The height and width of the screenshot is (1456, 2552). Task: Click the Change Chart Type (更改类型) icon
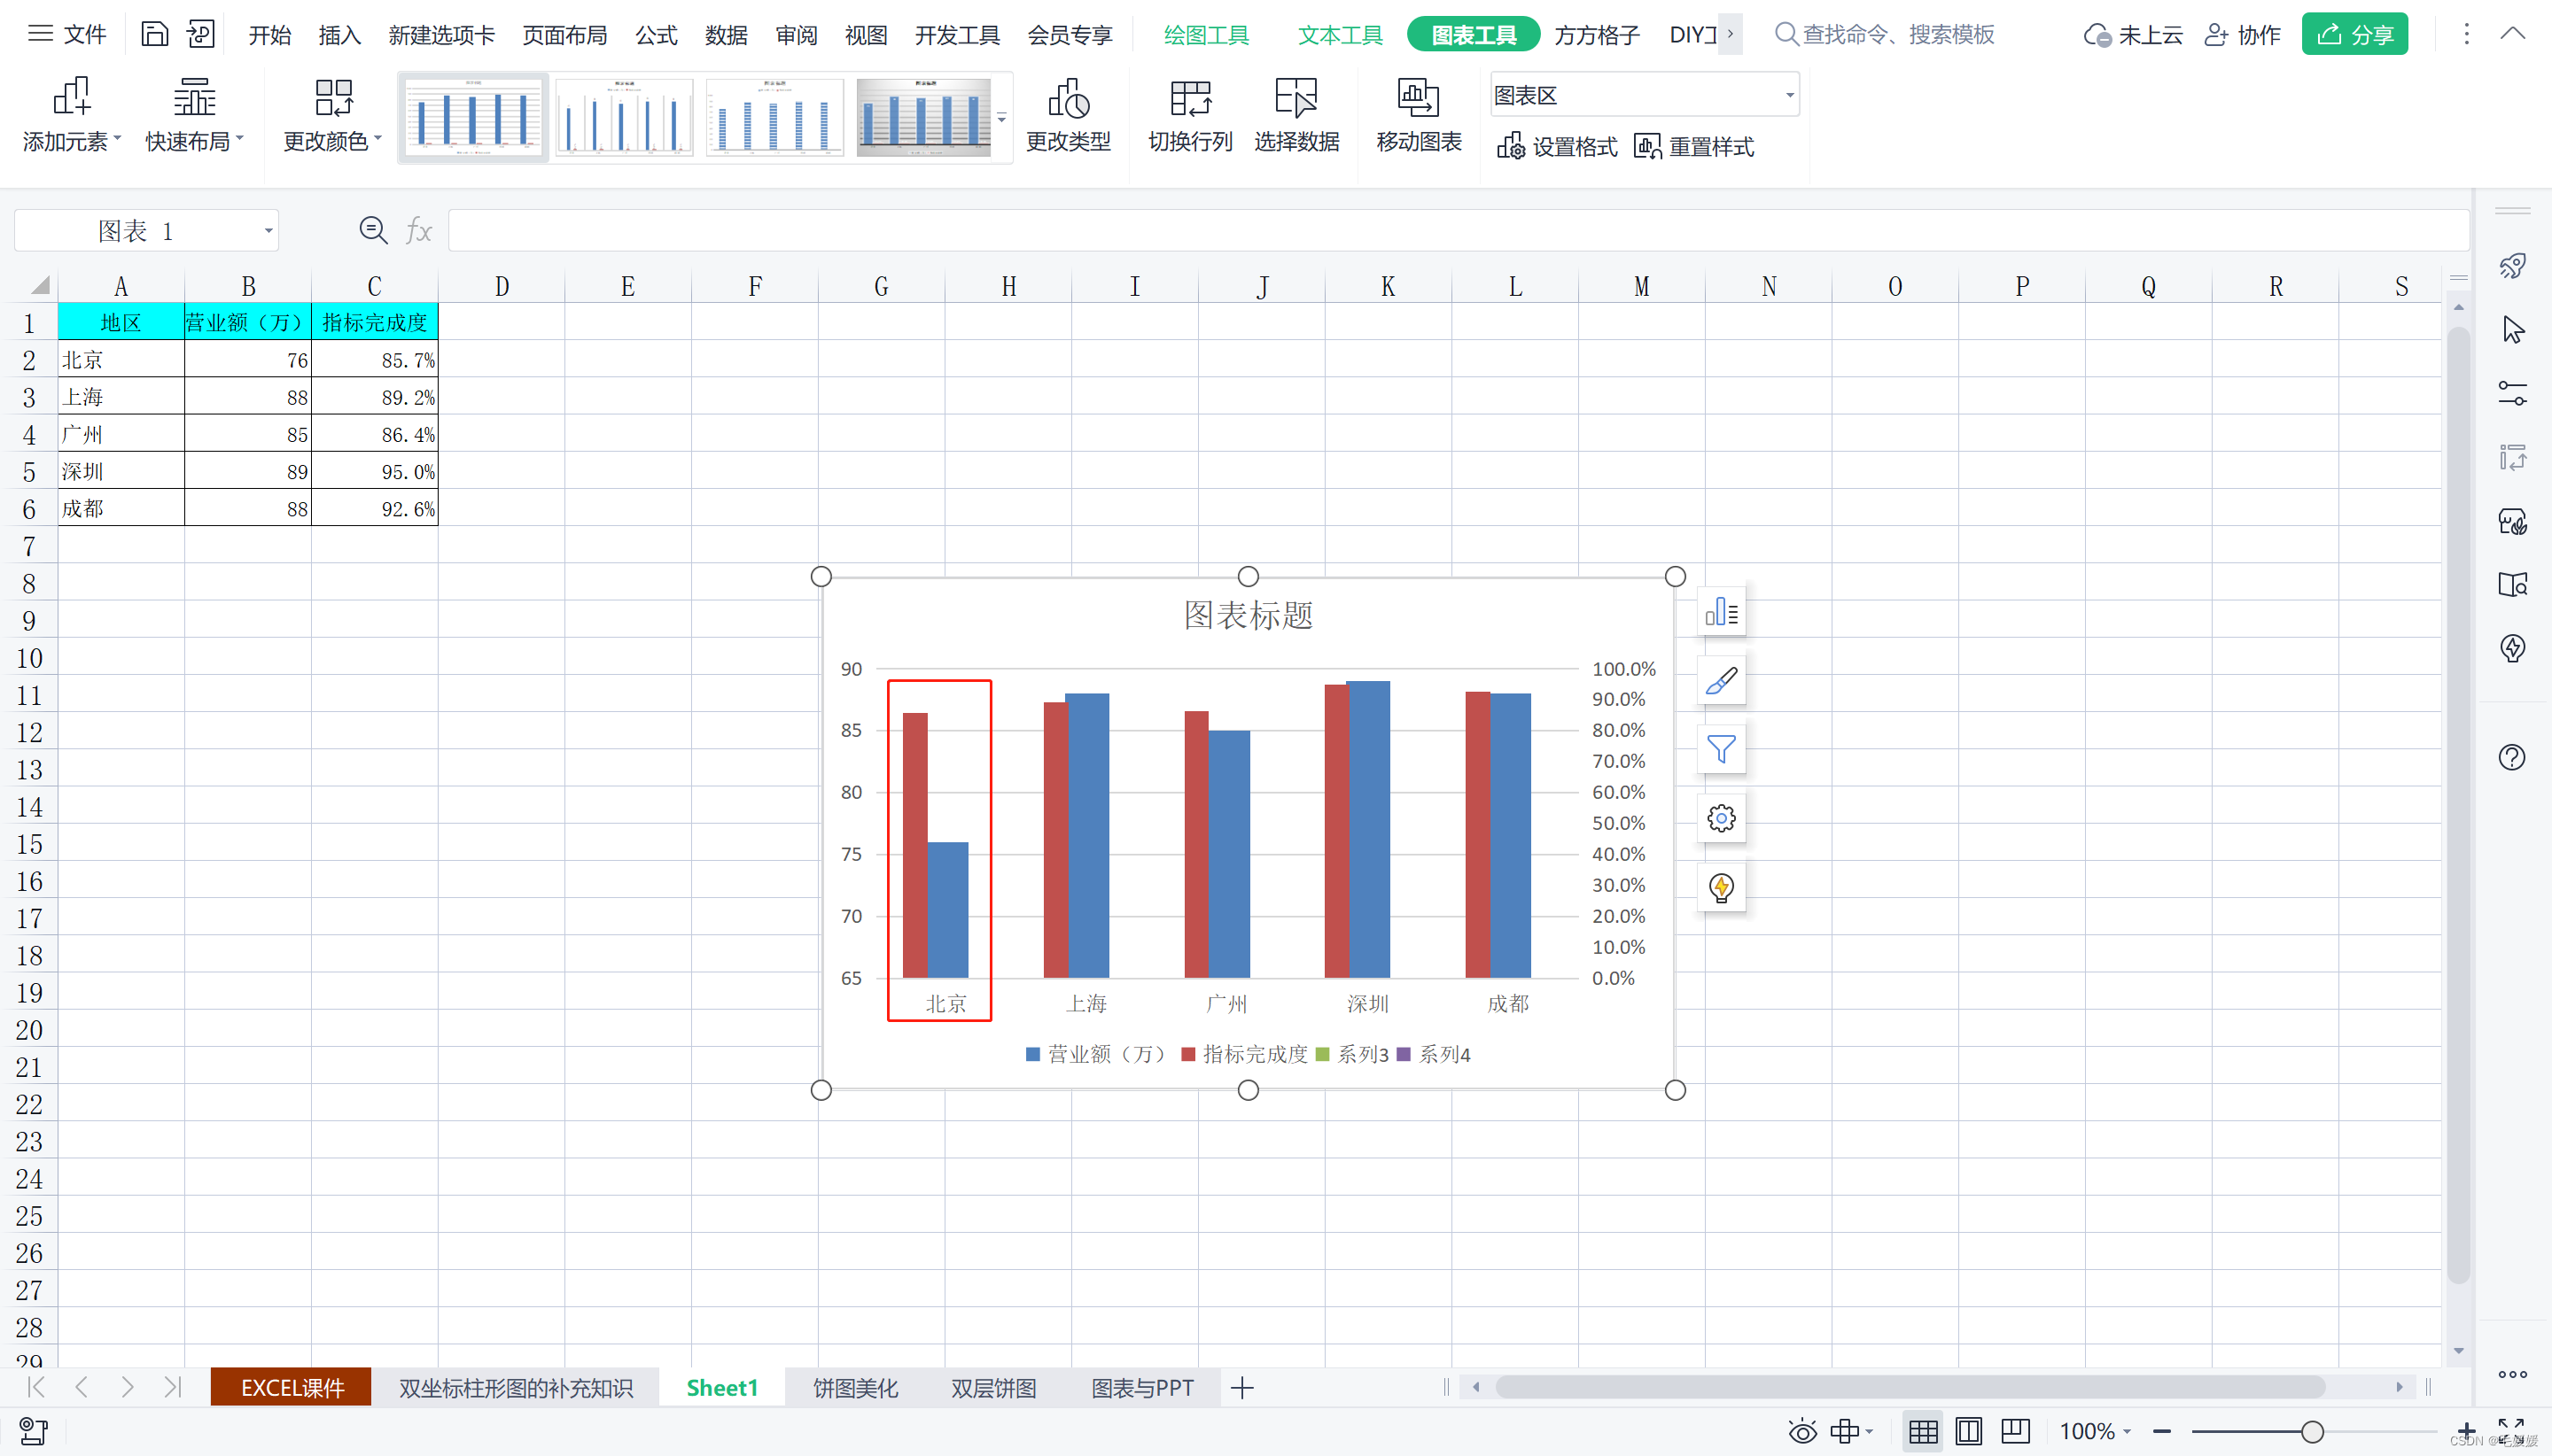tap(1068, 99)
